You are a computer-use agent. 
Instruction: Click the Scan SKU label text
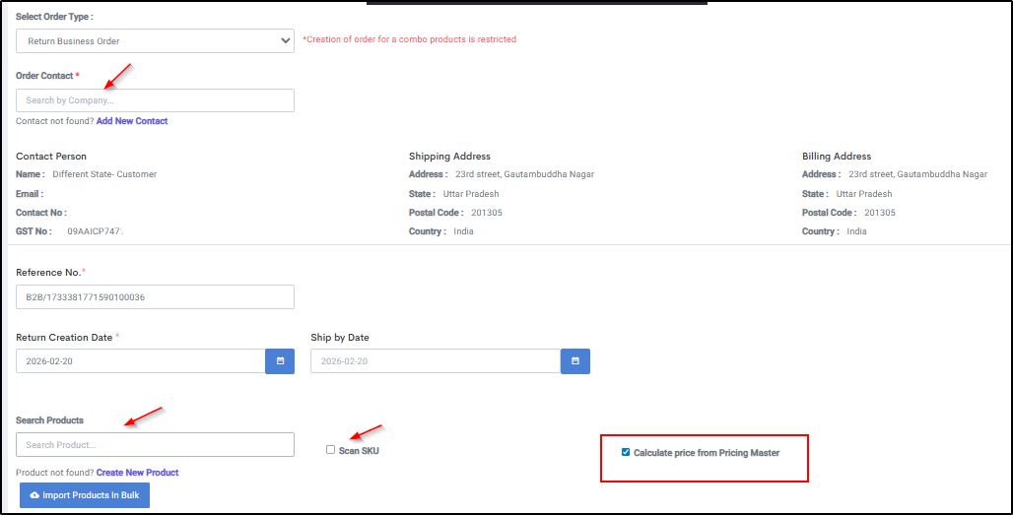[x=359, y=451]
